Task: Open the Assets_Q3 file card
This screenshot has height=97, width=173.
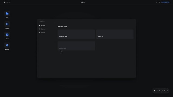Action: point(115,34)
